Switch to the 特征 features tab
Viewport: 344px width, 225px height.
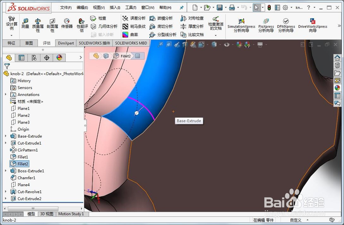coord(11,43)
